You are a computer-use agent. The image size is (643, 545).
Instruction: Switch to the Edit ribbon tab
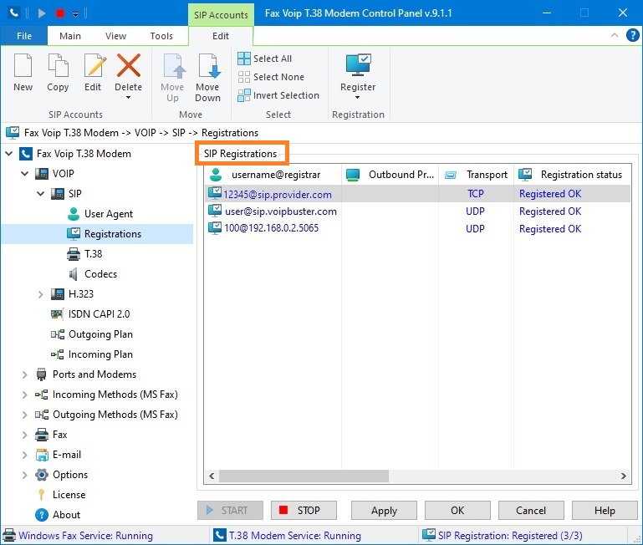(x=221, y=36)
